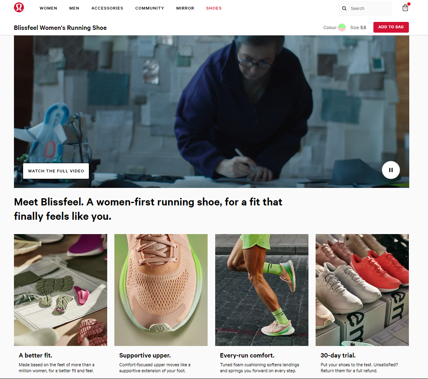
Task: Click Watch the Full Video button
Action: (x=56, y=171)
